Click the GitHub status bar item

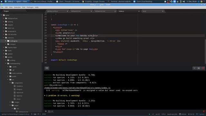tap(183, 114)
